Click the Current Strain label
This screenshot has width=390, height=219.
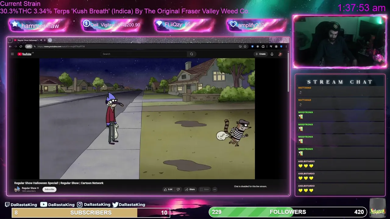pyautogui.click(x=20, y=4)
